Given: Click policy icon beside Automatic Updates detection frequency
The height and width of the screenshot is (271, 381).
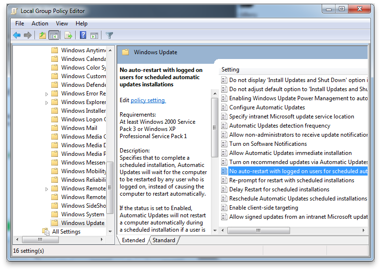Looking at the screenshot, I should (224, 126).
